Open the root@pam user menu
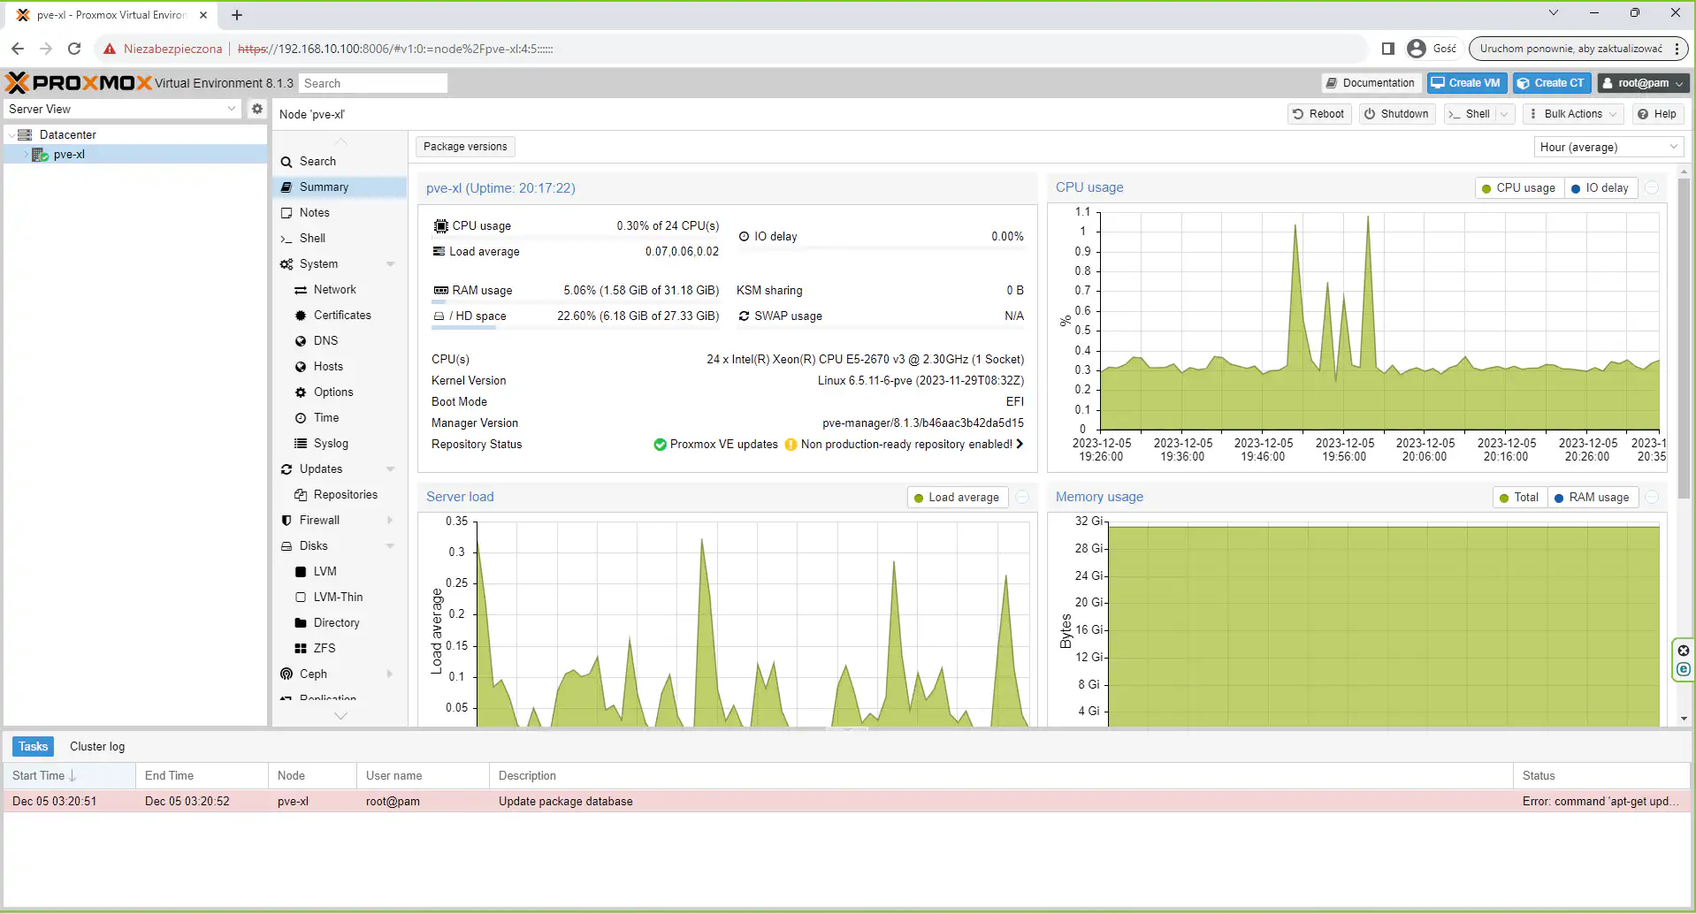This screenshot has height=914, width=1696. (1643, 83)
